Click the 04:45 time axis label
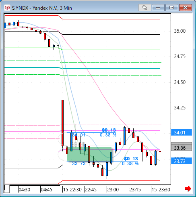Image resolution: width=196 pixels, height=197 pixels. (x=46, y=190)
